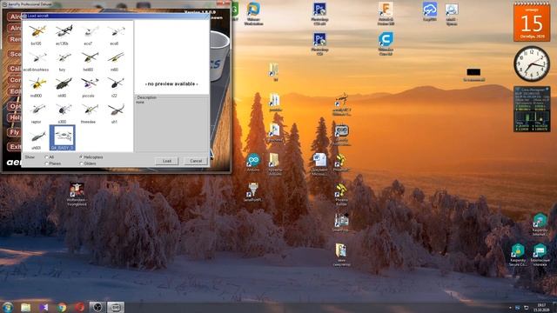Open Kaspersky Secure Connection shortcut
Screen dimensions: 557x313
click(x=518, y=255)
